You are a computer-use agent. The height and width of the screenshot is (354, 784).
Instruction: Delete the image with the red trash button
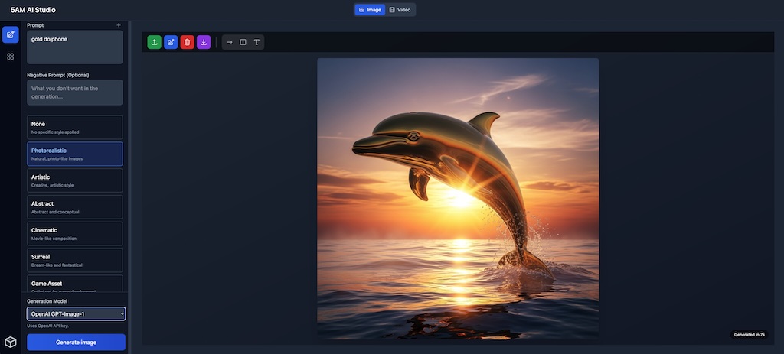(x=187, y=42)
